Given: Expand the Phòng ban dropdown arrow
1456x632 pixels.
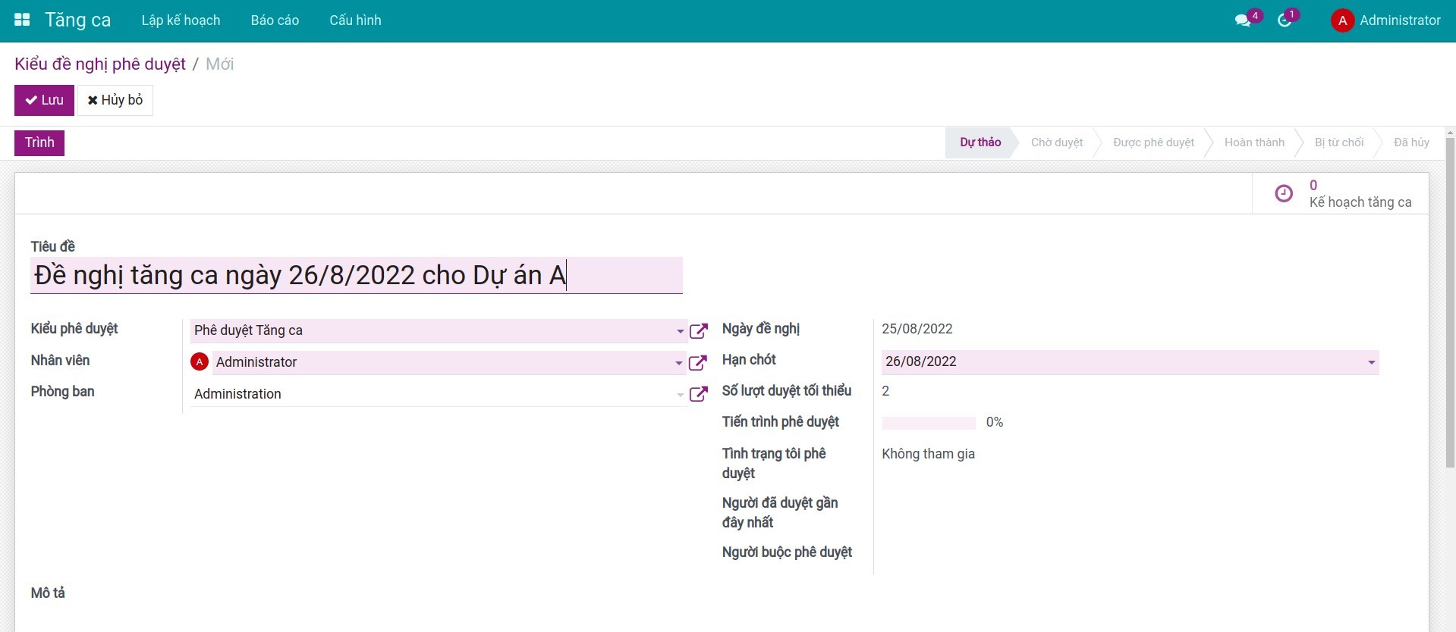Looking at the screenshot, I should tap(680, 395).
